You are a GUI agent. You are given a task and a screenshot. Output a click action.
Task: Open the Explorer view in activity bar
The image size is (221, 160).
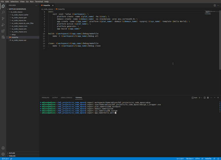point(3,6)
